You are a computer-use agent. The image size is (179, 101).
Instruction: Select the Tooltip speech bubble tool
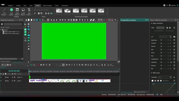29,49
